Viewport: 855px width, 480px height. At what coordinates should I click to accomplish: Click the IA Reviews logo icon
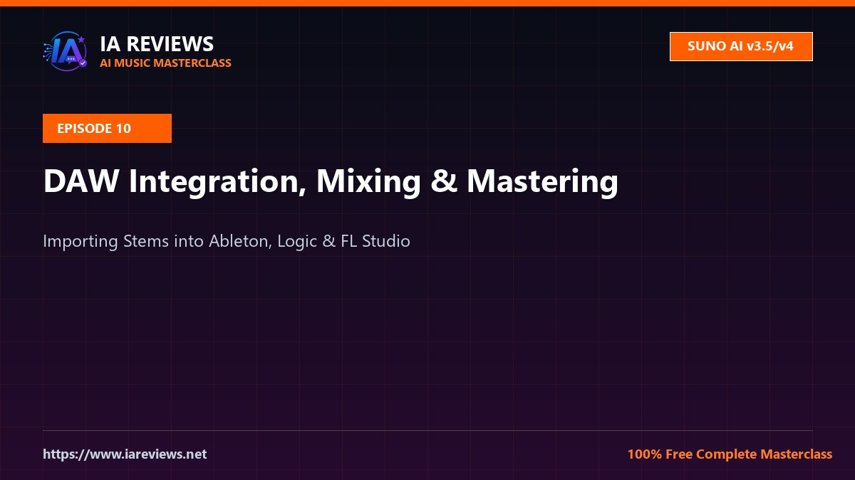coord(66,51)
